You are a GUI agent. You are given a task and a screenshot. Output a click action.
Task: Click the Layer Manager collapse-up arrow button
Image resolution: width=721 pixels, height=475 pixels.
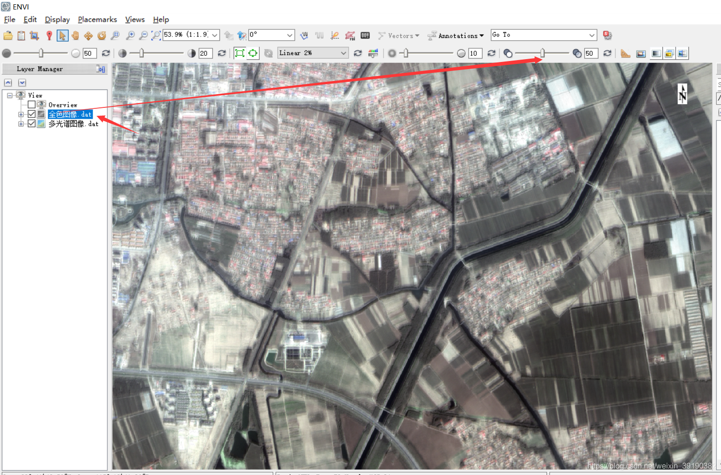(8, 83)
